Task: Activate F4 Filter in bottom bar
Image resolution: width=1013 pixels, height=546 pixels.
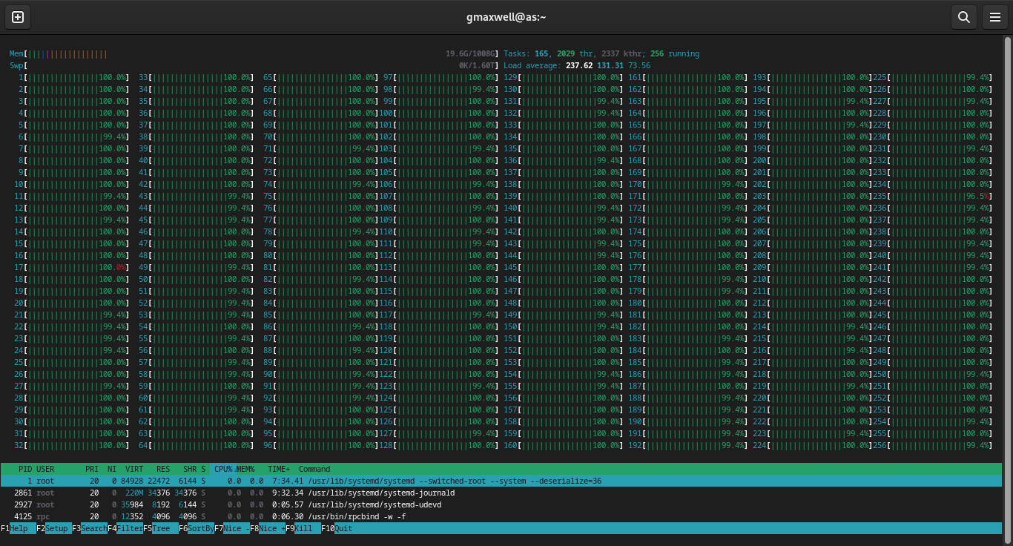Action: pos(129,528)
